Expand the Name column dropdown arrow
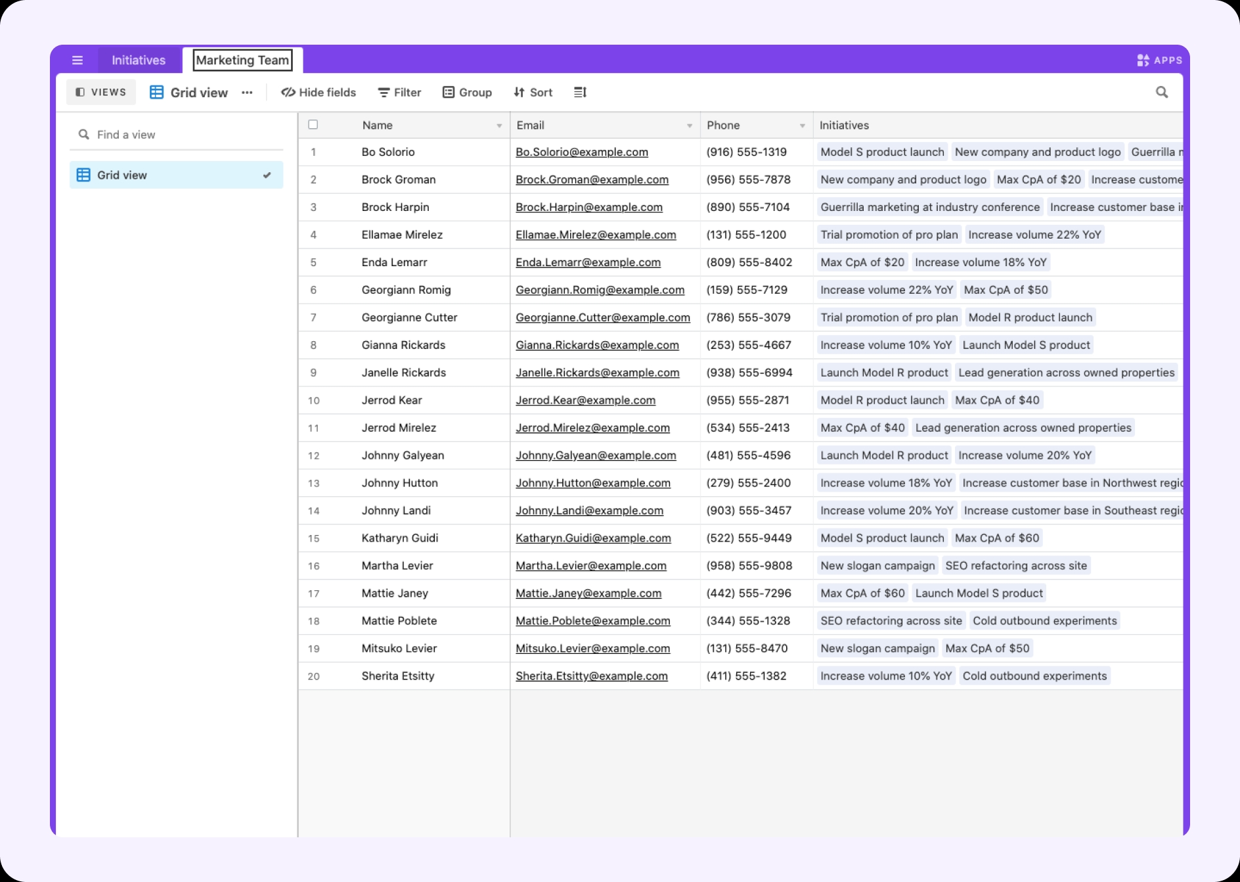1240x882 pixels. coord(499,126)
